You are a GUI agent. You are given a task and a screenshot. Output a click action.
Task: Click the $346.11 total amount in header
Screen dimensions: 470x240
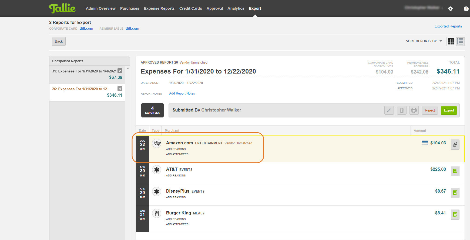pos(448,71)
